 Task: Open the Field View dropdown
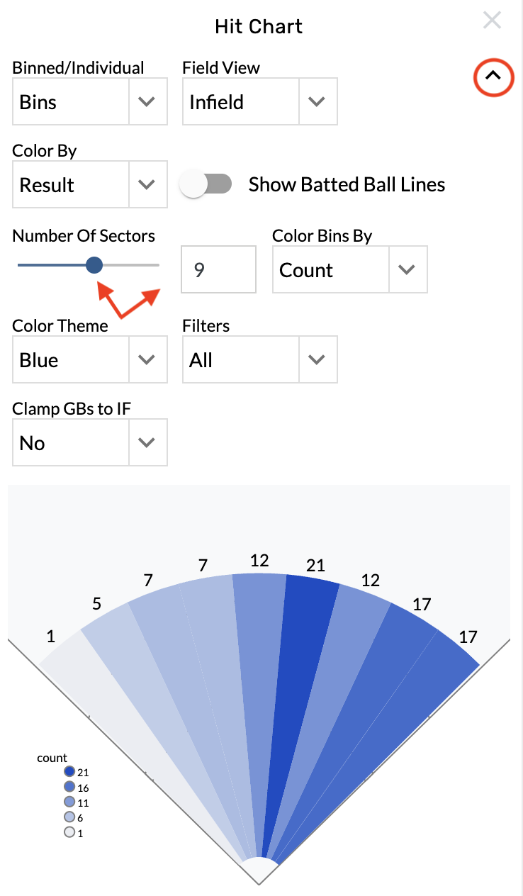[x=259, y=102]
